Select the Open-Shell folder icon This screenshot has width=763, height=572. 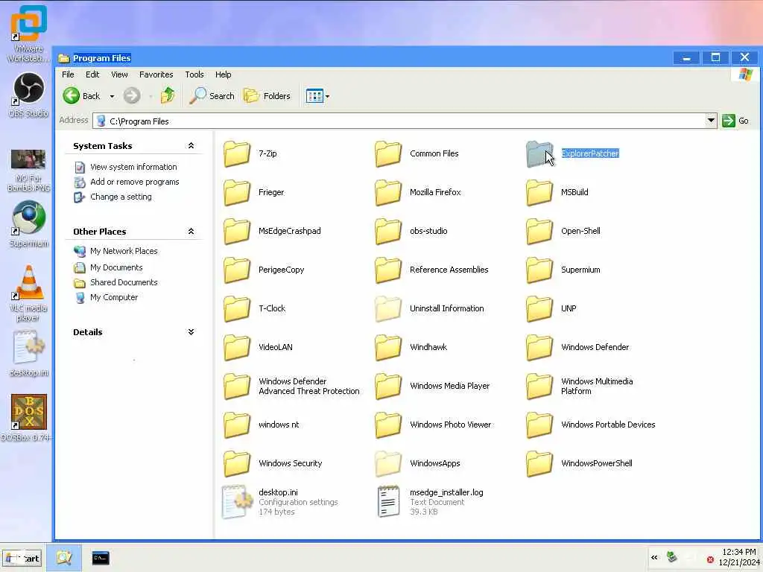pos(539,231)
